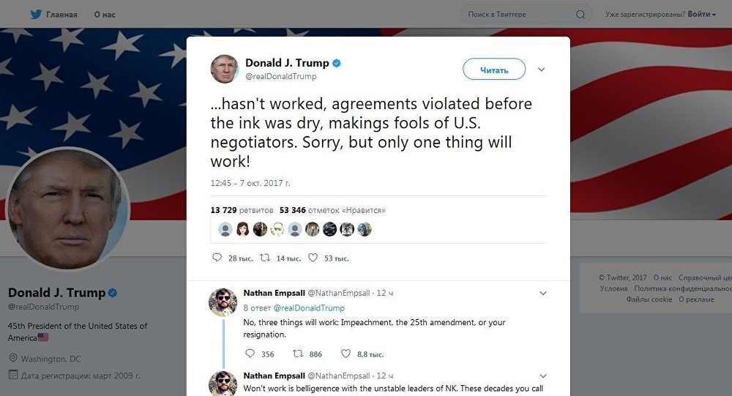Click the search magnifier icon
Image resolution: width=732 pixels, height=396 pixels.
click(580, 15)
